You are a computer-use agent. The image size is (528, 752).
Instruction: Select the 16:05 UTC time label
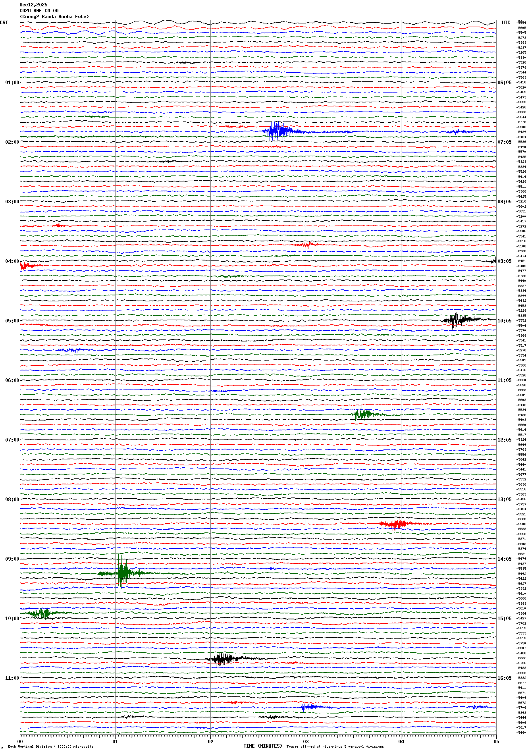coord(505,678)
